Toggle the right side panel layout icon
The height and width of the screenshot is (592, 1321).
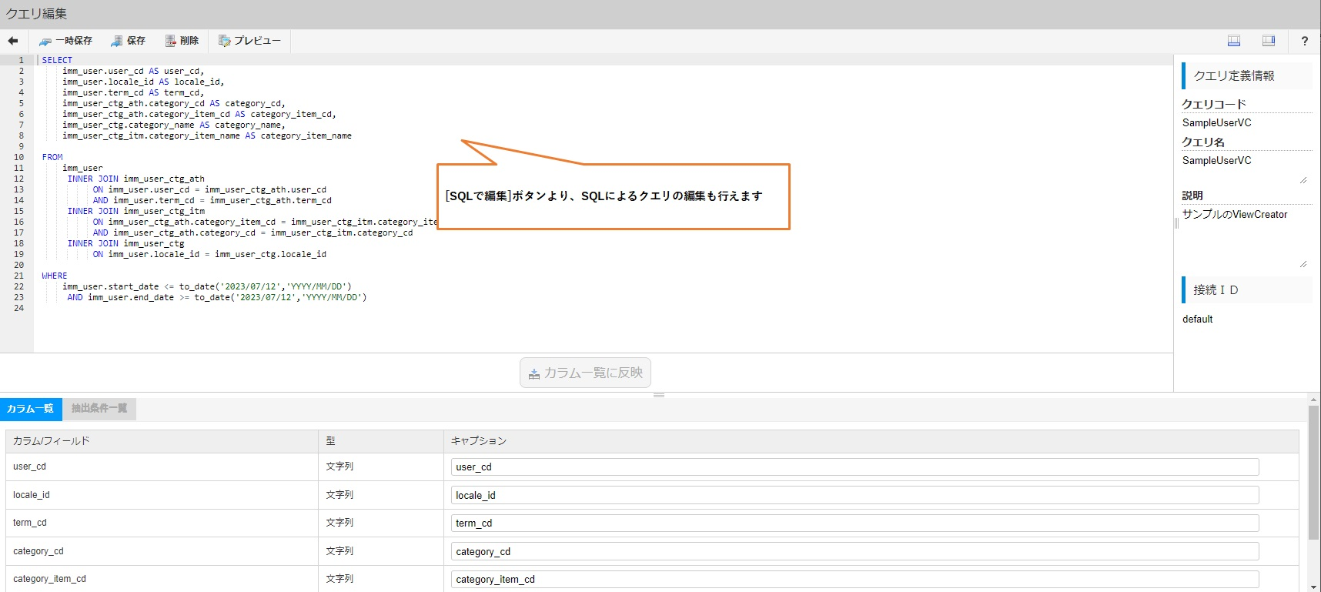pos(1269,41)
